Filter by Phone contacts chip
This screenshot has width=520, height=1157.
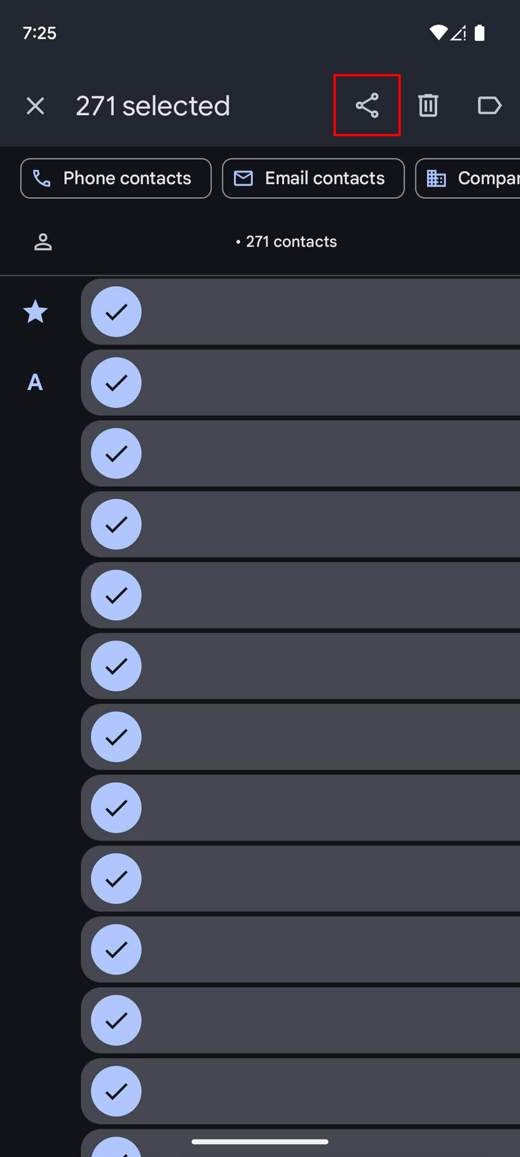(116, 178)
